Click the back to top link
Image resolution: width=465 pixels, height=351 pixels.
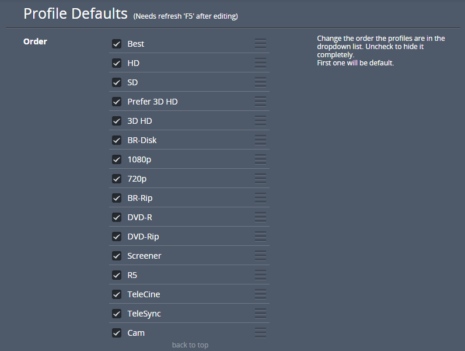pos(190,345)
